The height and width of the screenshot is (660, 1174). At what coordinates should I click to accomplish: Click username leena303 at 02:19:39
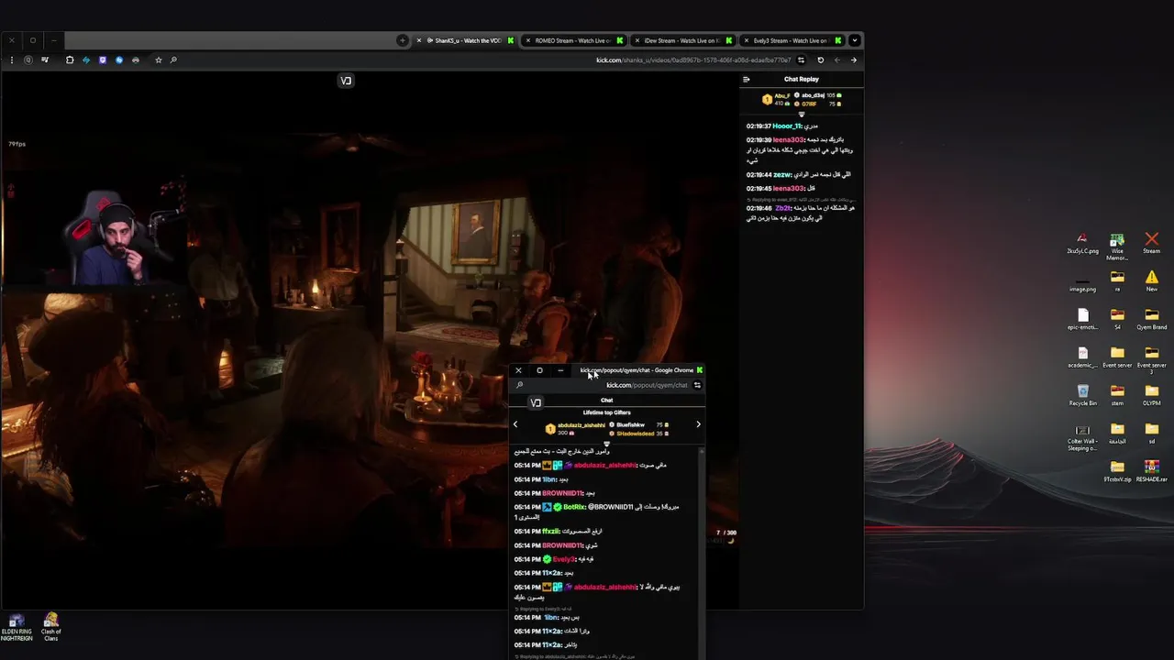788,140
